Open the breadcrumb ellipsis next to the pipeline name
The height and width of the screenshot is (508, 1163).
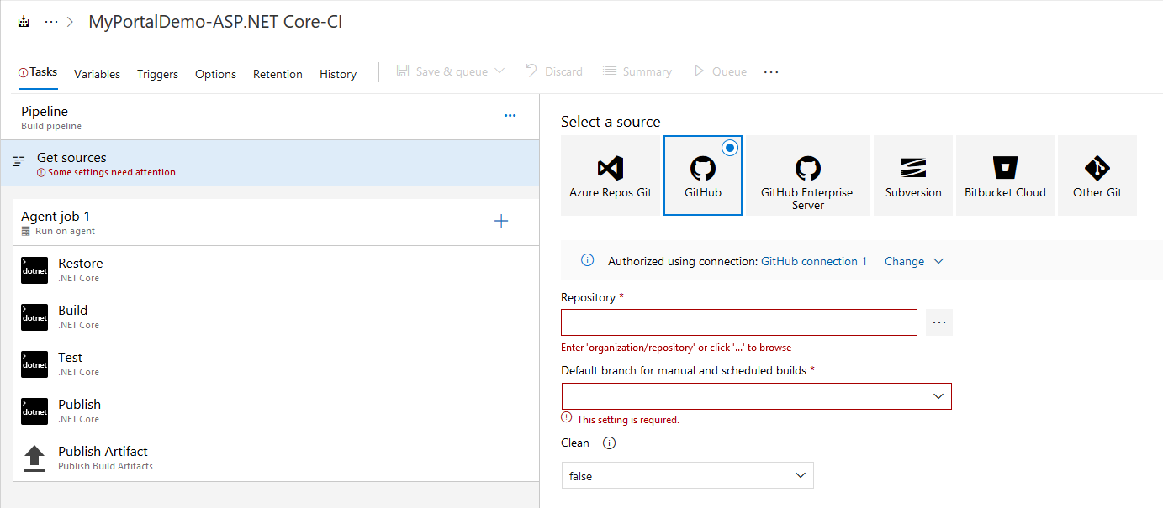(51, 23)
